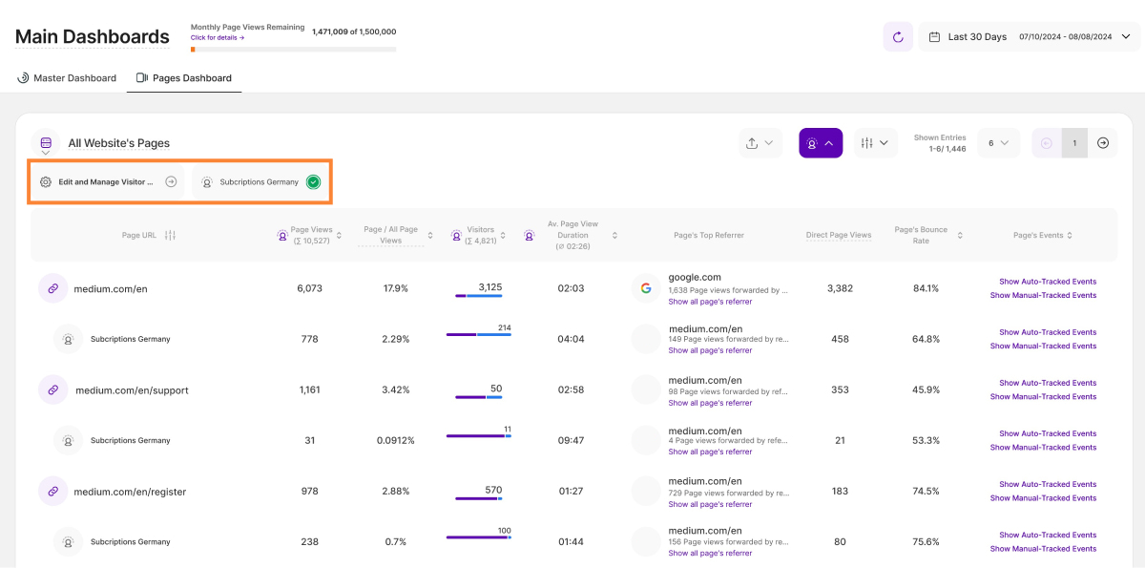Open the export dropdown button
Viewport: 1145px width, 568px height.
click(x=760, y=143)
